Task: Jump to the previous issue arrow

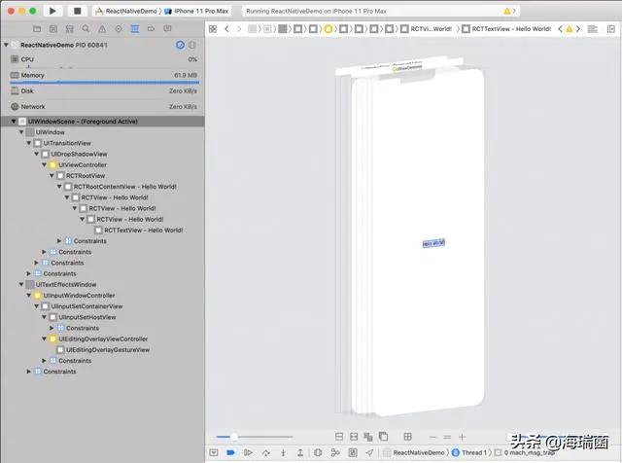Action: (x=560, y=28)
